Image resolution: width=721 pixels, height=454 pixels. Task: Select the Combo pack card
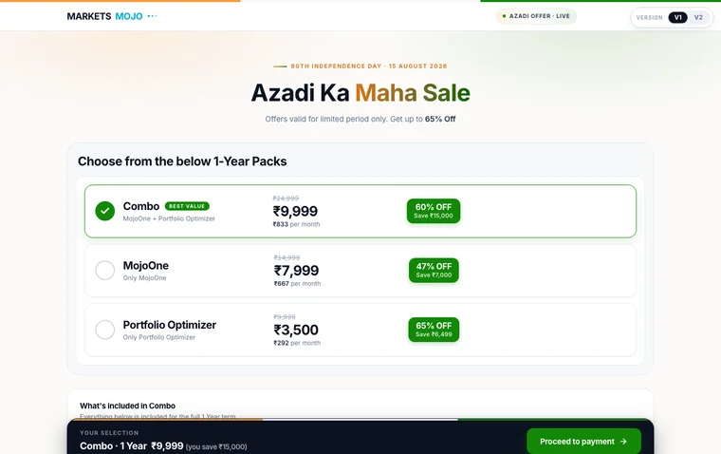click(360, 212)
